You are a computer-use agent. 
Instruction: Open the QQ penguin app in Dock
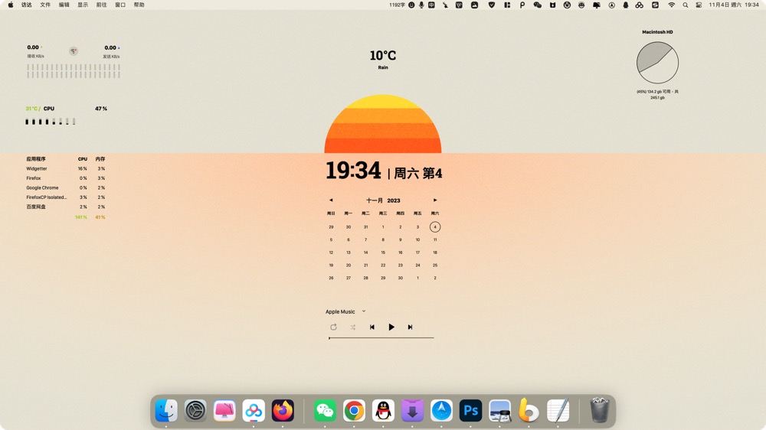point(383,411)
